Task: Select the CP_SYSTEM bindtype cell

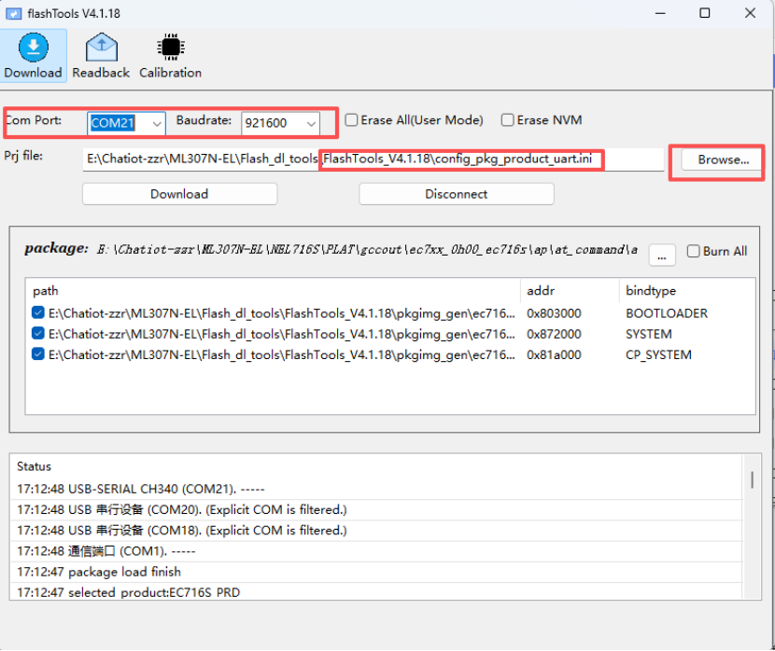Action: pyautogui.click(x=658, y=354)
